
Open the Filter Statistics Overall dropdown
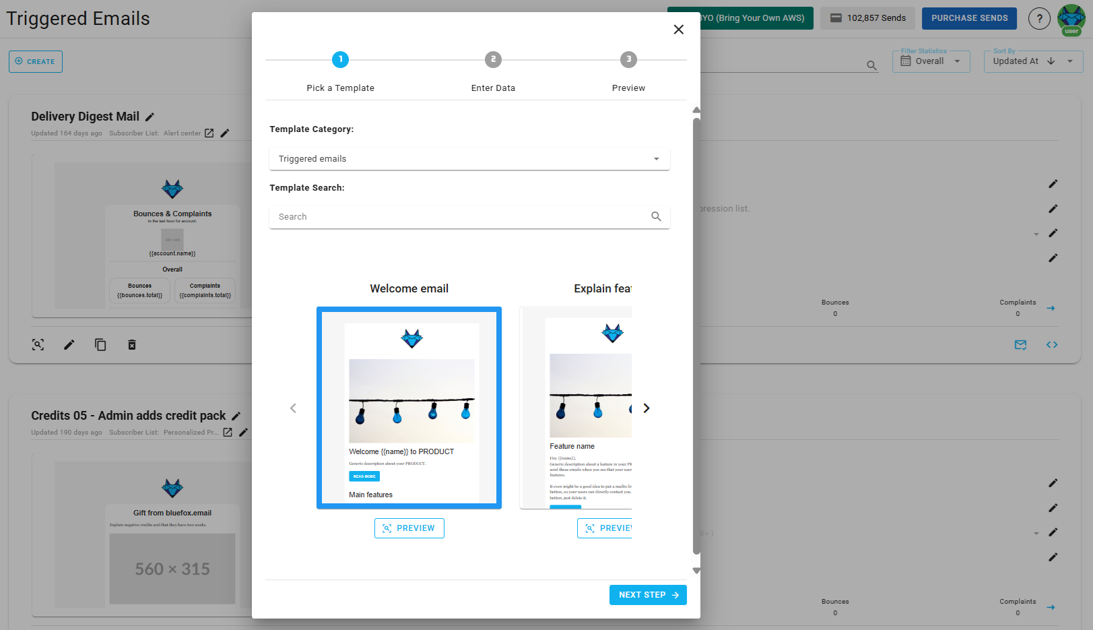(931, 61)
